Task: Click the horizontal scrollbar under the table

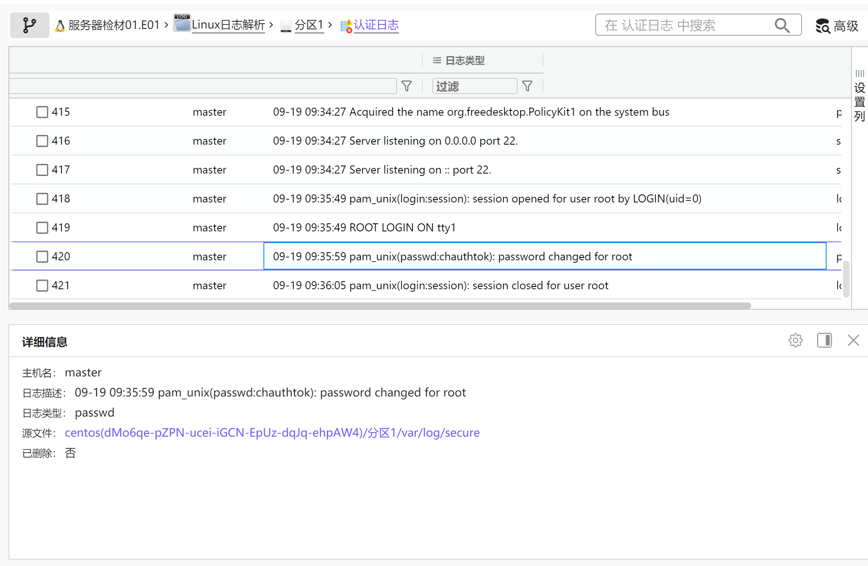Action: [380, 306]
